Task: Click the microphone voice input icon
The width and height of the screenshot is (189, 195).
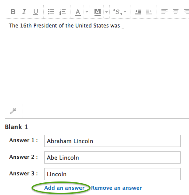Action: click(13, 111)
